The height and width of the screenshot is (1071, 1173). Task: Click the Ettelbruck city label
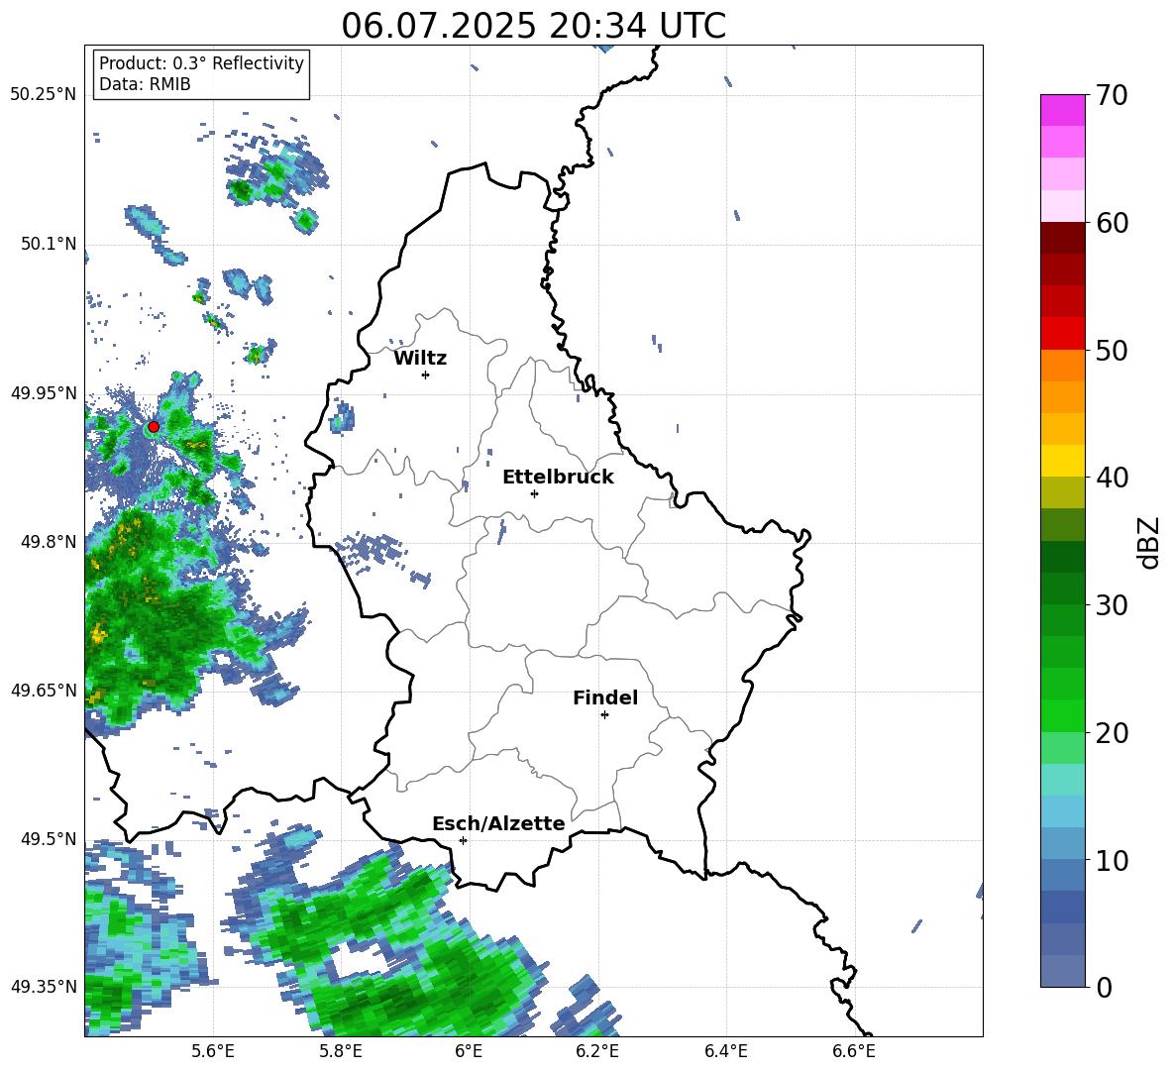558,478
